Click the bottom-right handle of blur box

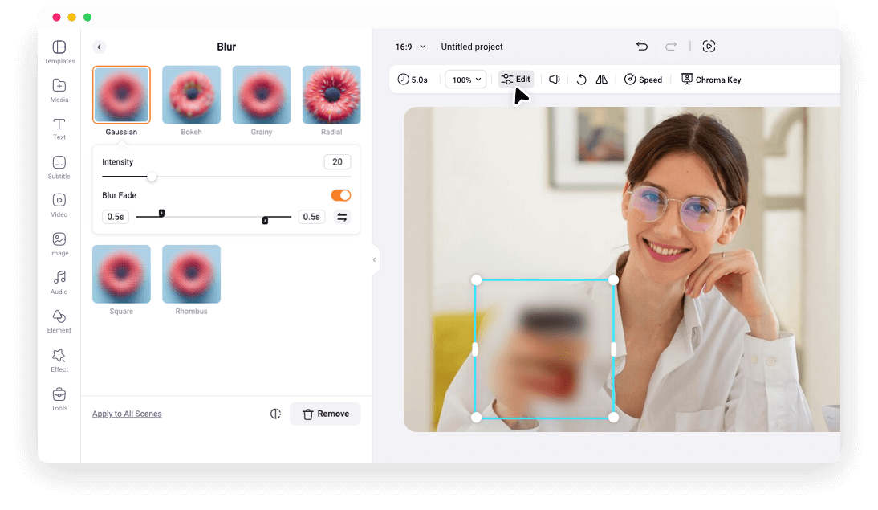(x=614, y=418)
